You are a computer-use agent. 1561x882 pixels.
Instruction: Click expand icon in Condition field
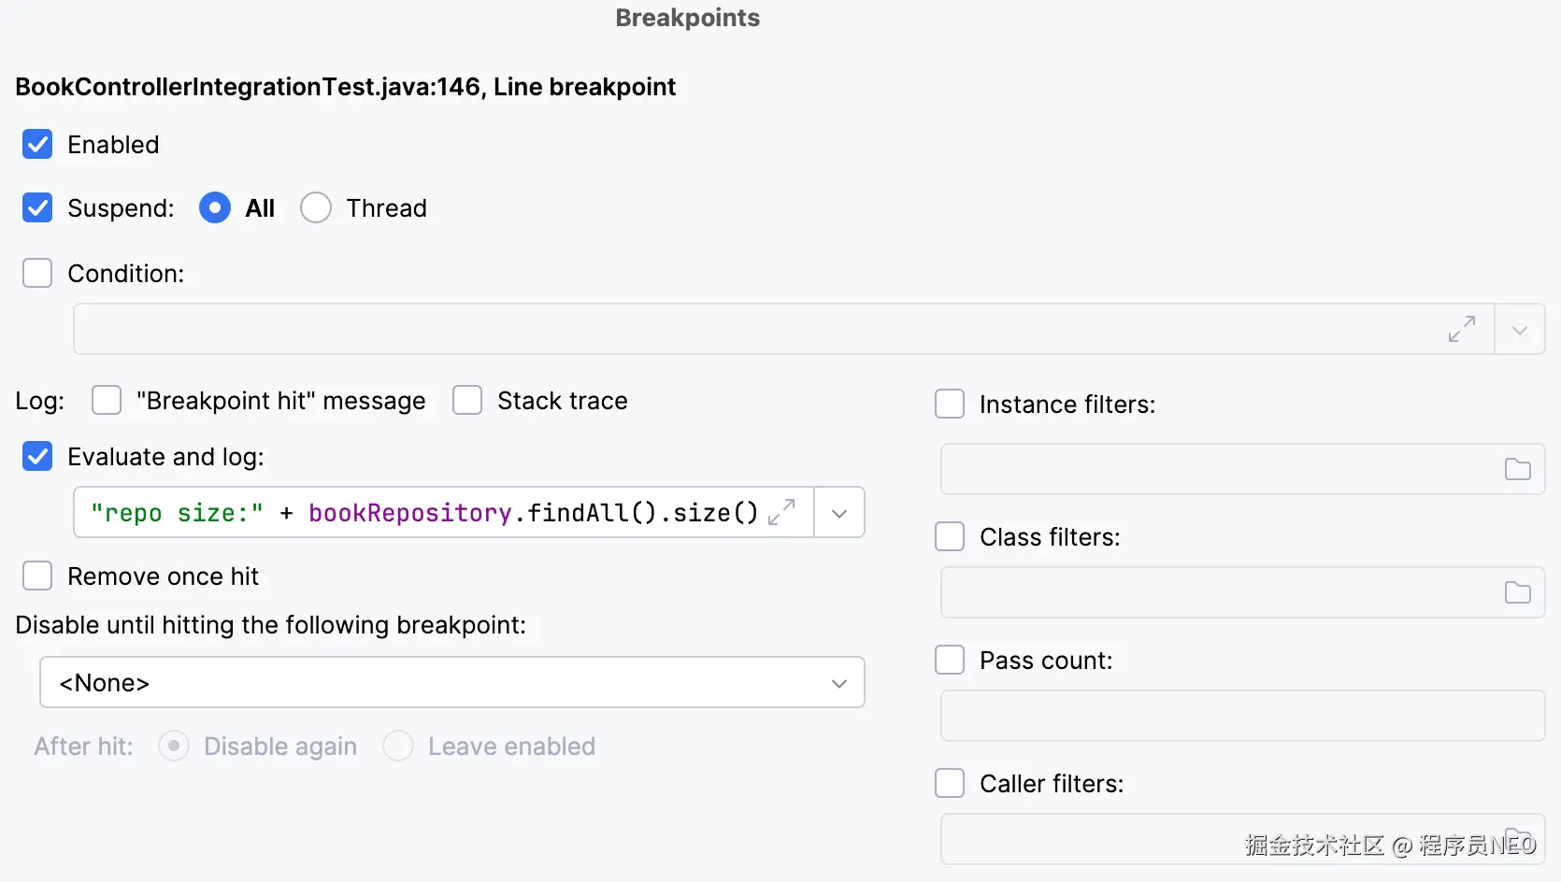tap(1462, 329)
